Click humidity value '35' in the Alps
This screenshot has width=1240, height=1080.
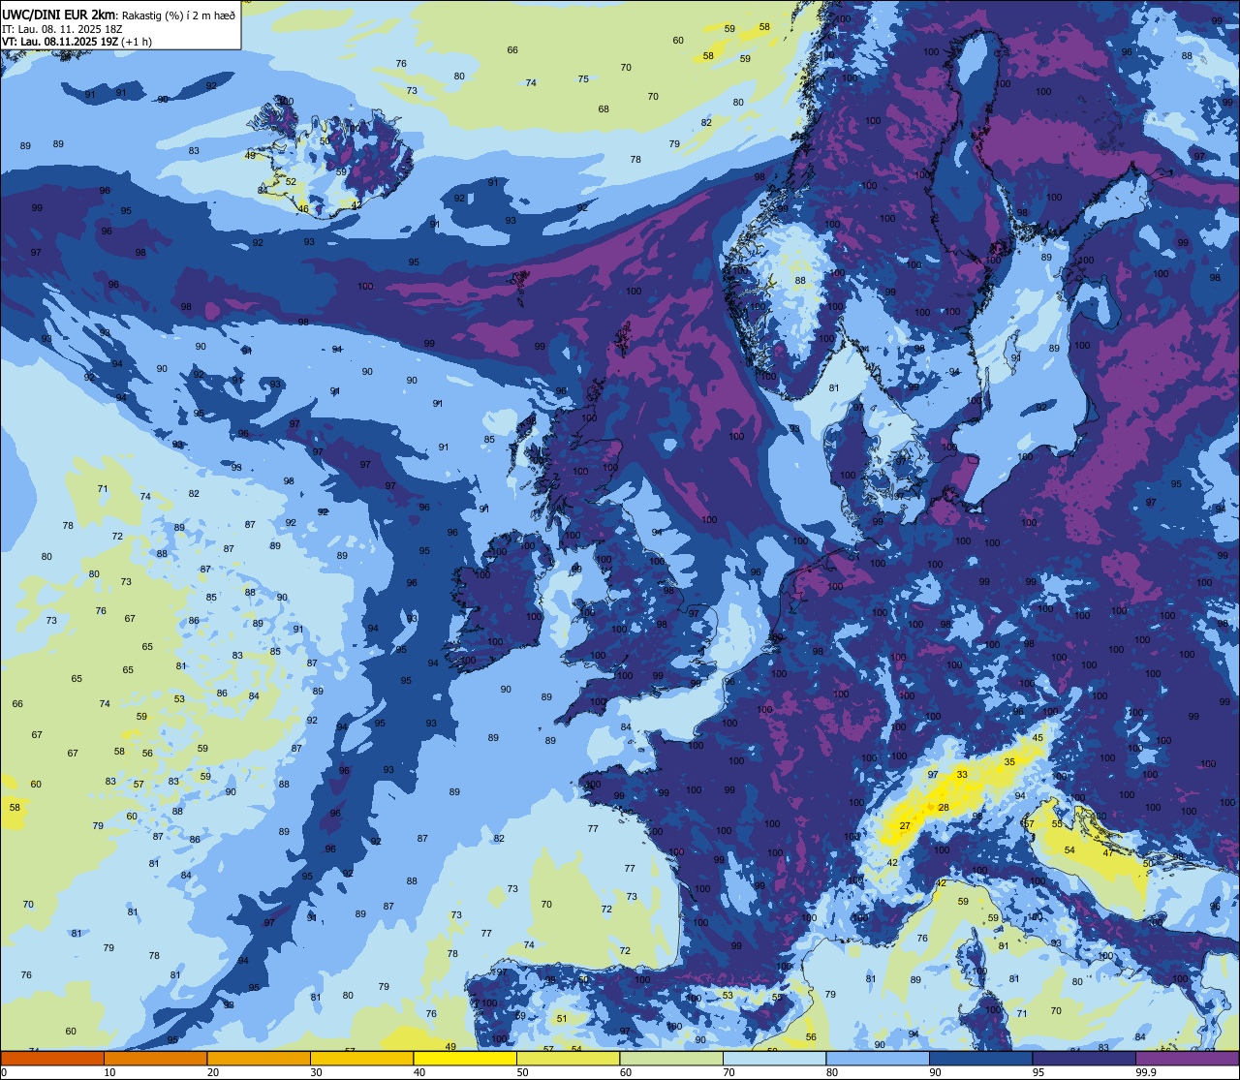click(1009, 761)
